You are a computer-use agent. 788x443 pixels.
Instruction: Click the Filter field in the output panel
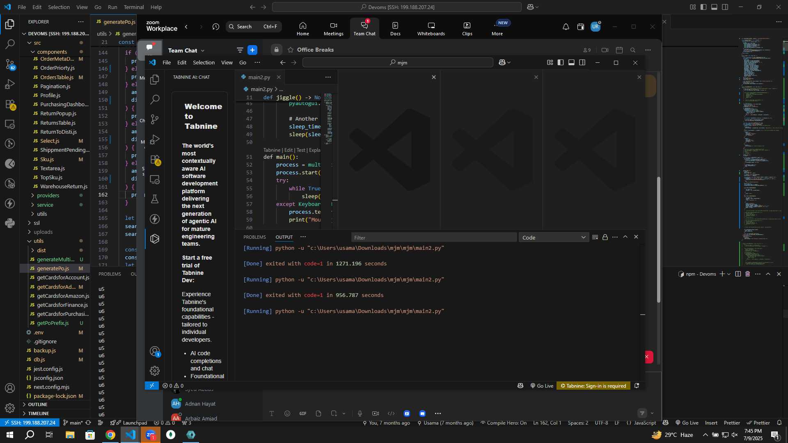(x=434, y=237)
